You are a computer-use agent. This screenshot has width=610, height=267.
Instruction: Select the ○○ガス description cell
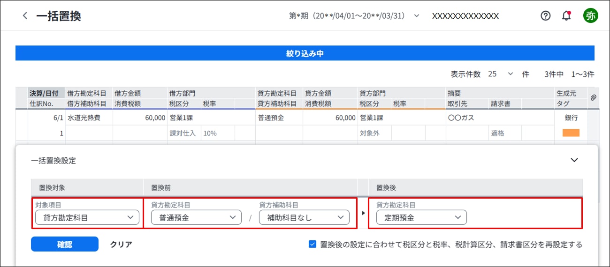499,118
